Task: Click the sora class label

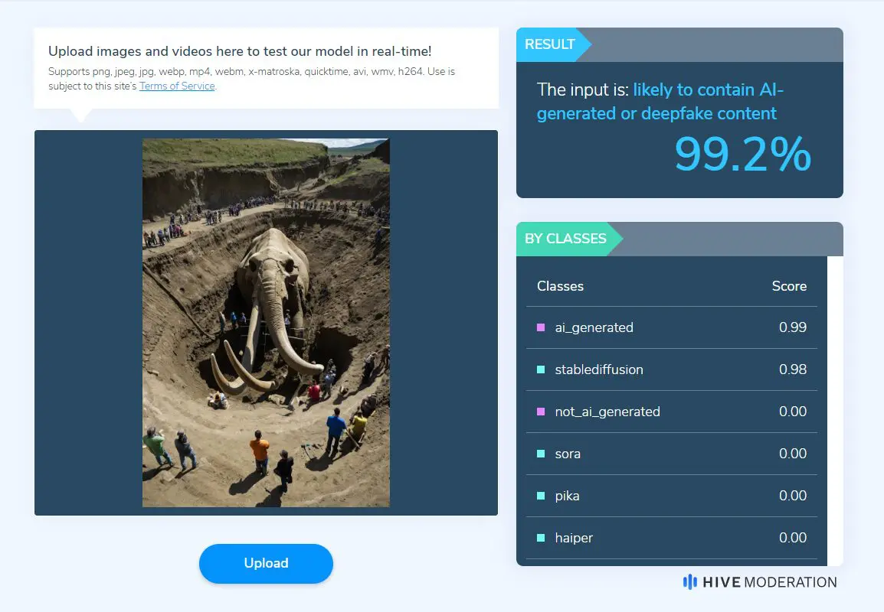Action: pyautogui.click(x=567, y=454)
